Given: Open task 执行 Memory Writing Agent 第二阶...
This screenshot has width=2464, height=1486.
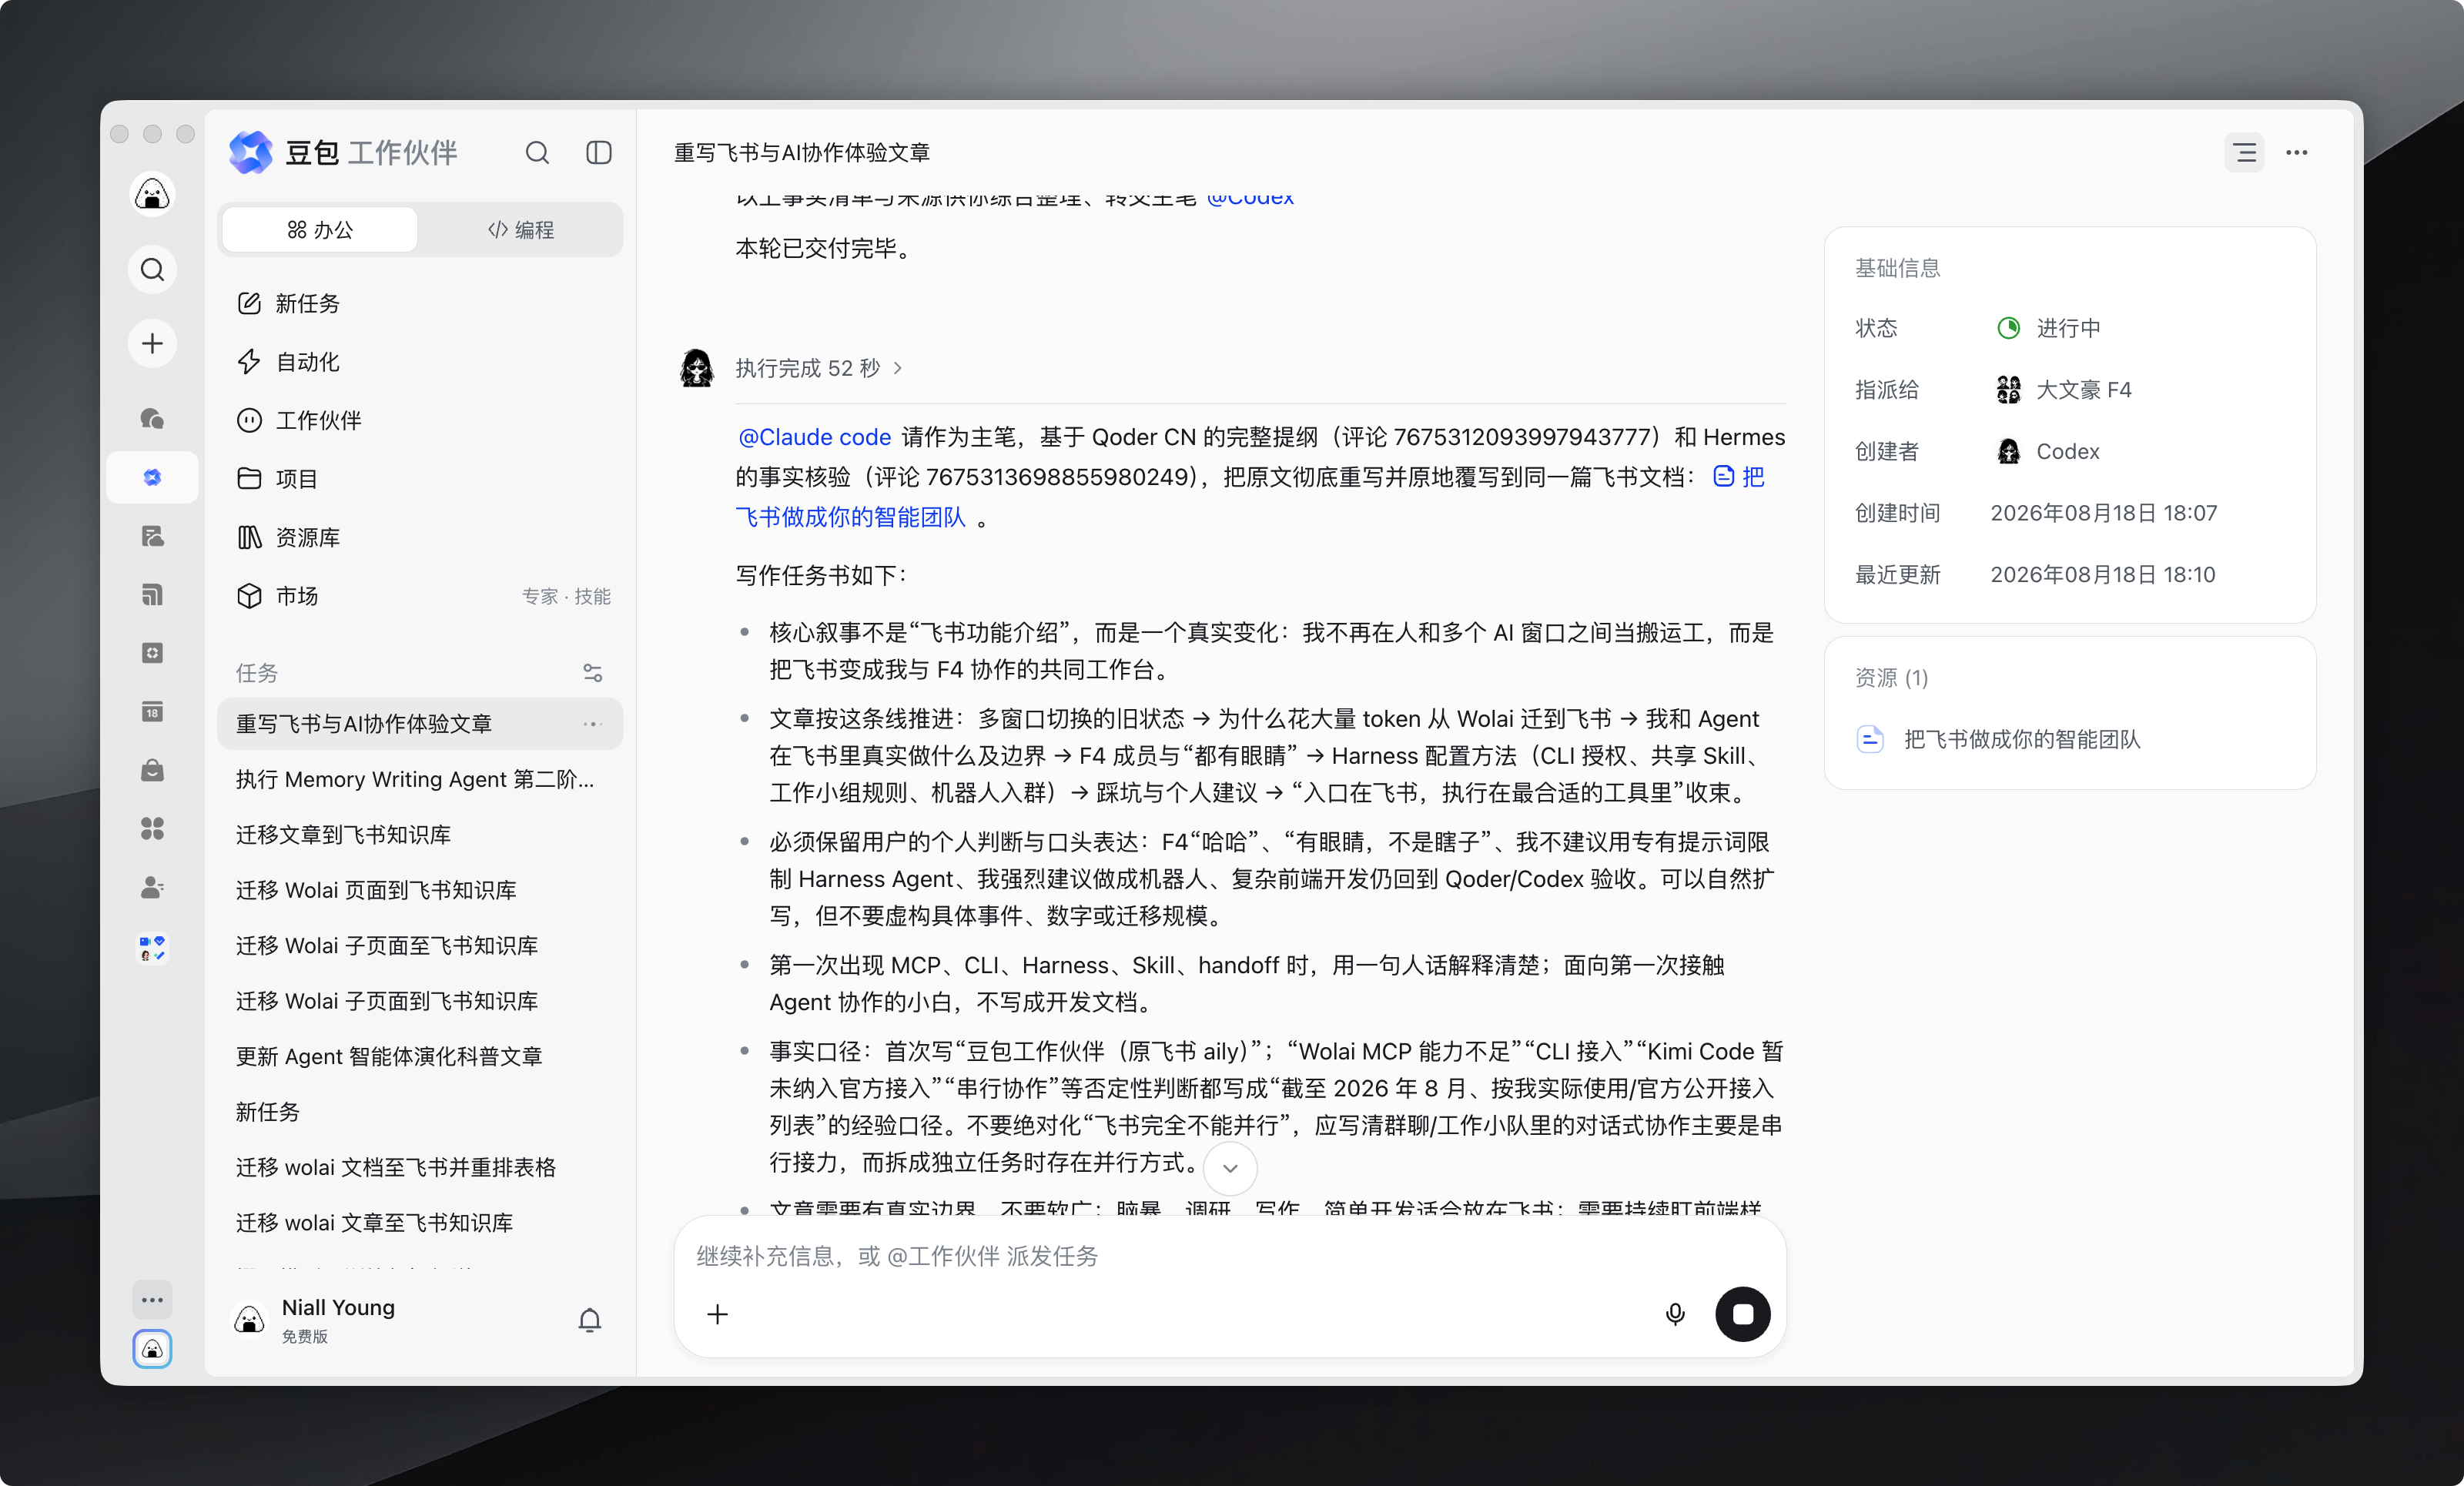Looking at the screenshot, I should pyautogui.click(x=420, y=779).
